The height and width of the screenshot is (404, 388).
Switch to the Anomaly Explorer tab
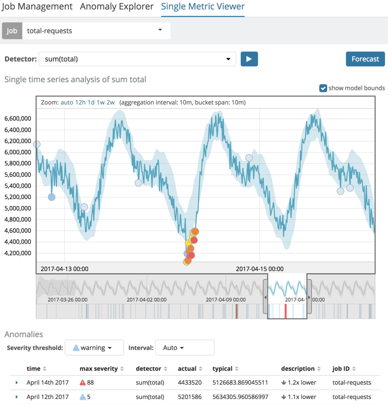[117, 7]
